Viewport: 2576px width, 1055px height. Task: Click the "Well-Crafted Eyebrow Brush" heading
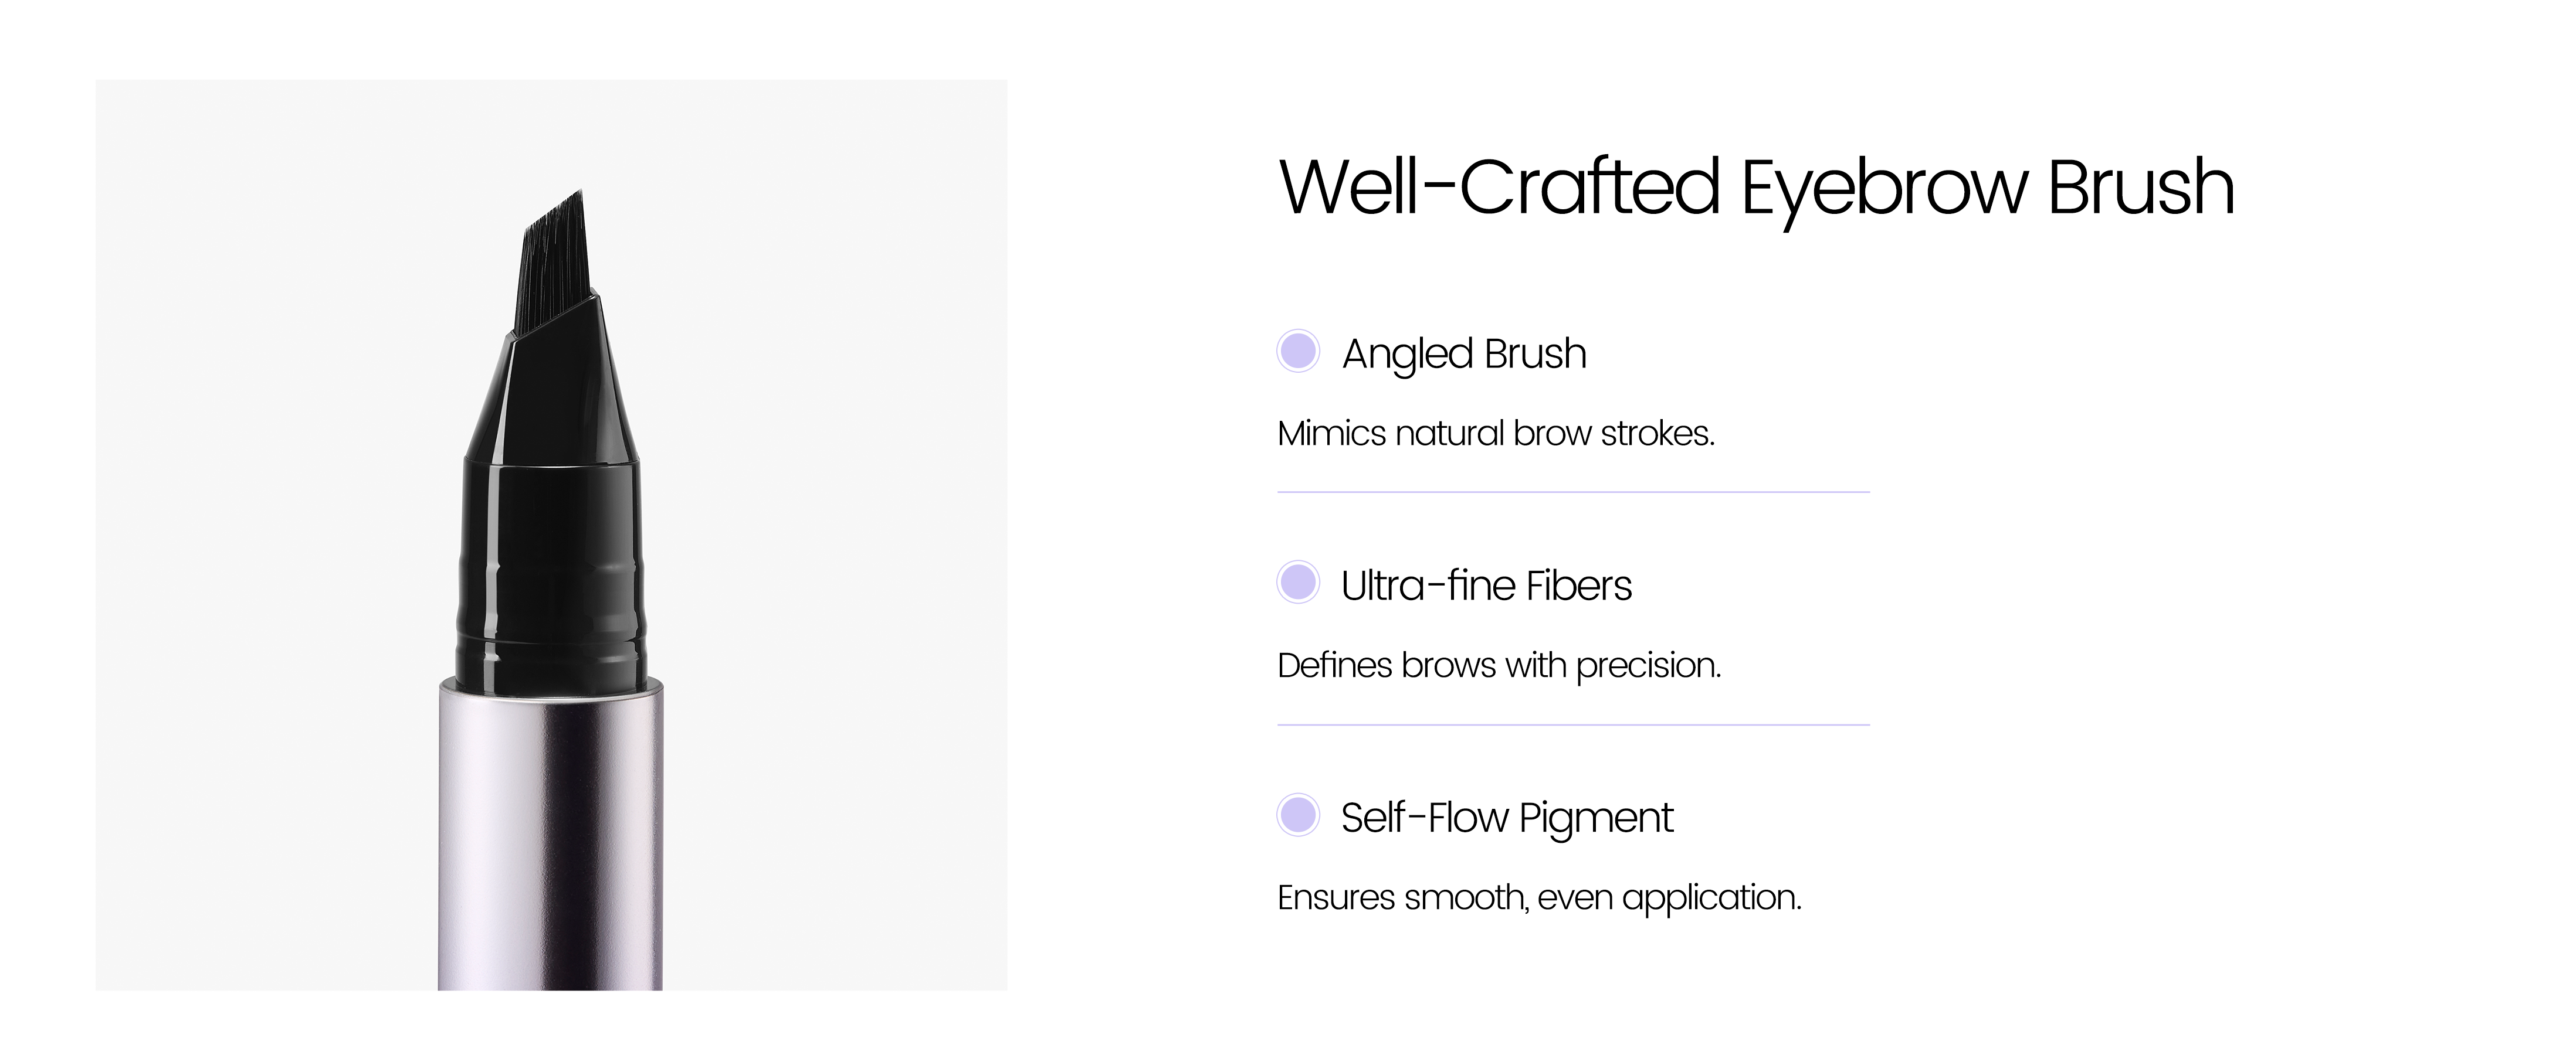pos(1756,188)
